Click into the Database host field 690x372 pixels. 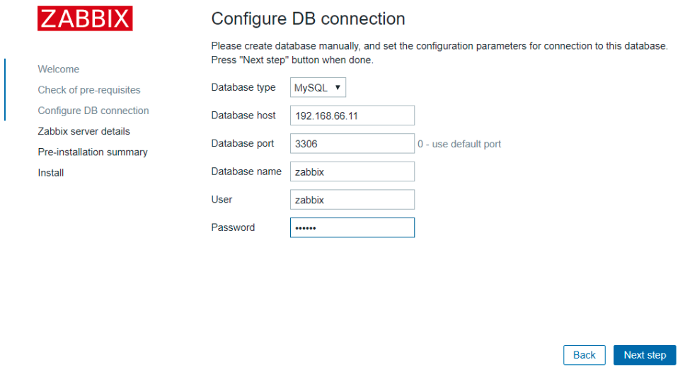click(352, 115)
